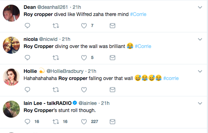The height and width of the screenshot is (133, 208).
Task: View Dean's profile picture
Action: click(x=11, y=13)
